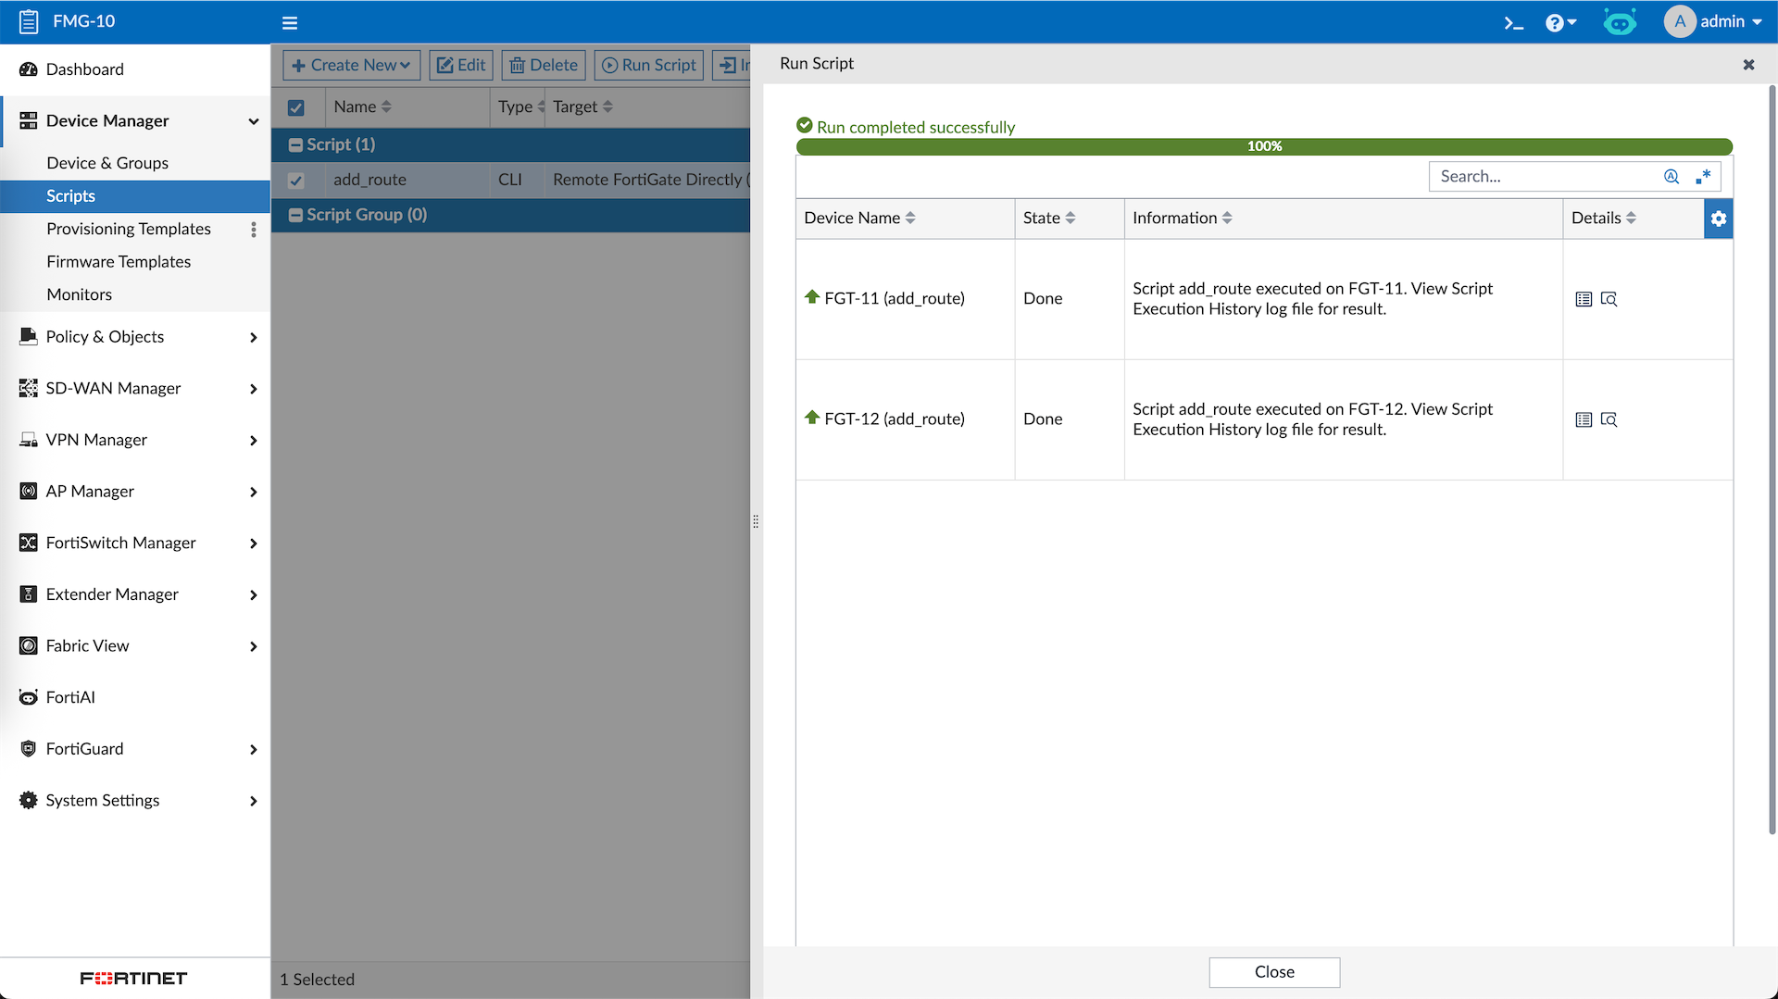This screenshot has width=1778, height=999.
Task: Click the Create New button
Action: (x=351, y=65)
